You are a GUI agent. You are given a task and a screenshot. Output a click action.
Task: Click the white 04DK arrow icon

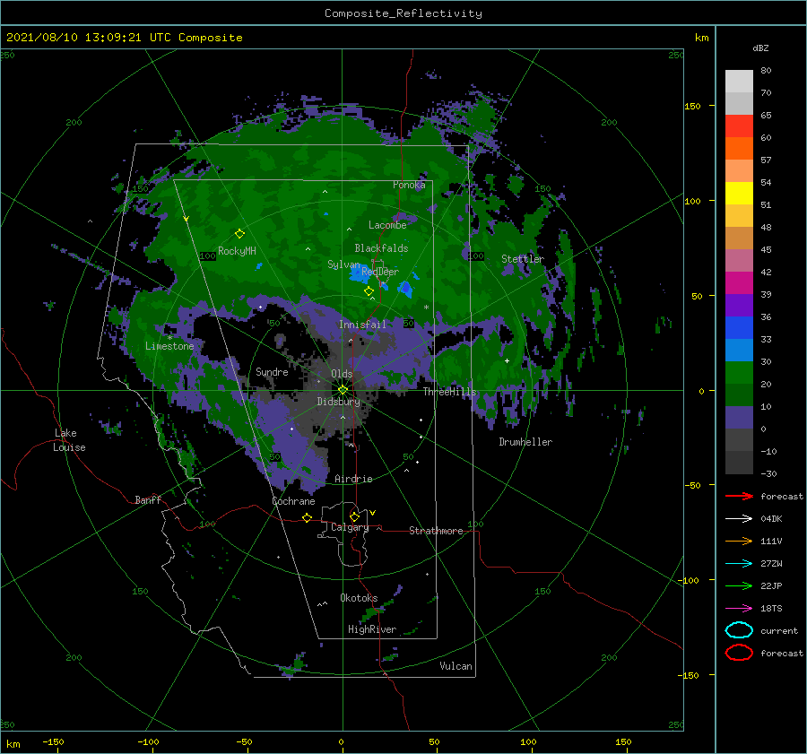tap(739, 518)
